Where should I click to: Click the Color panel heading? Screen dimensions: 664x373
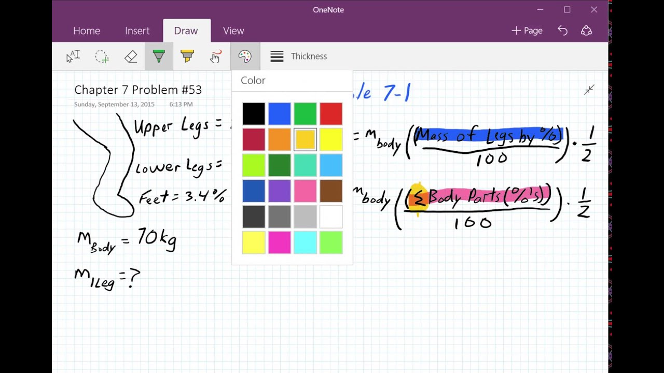(x=253, y=80)
